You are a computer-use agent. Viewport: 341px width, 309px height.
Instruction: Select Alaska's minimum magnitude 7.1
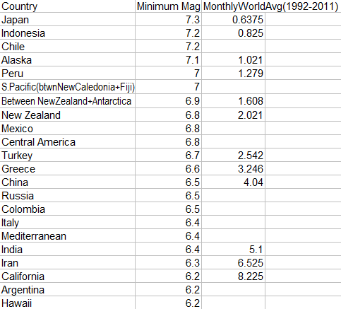coord(169,59)
